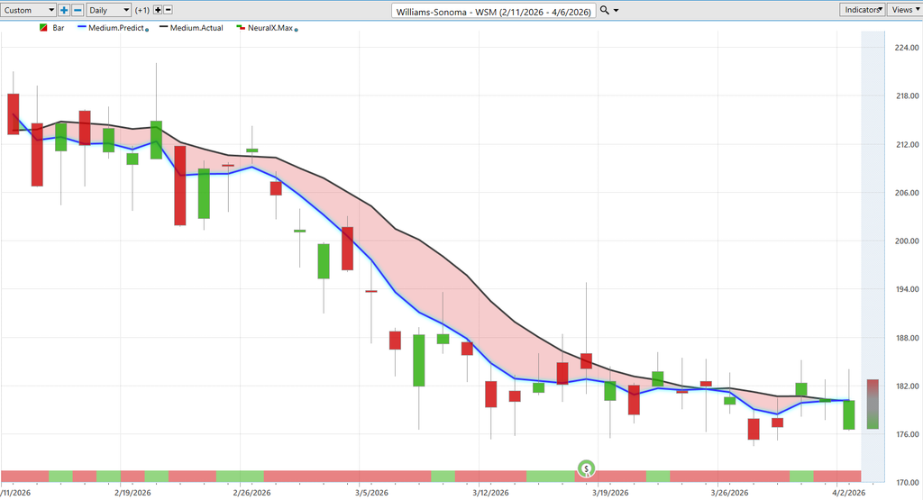The image size is (923, 500).
Task: Click the 188.00 price axis label
Action: 907,338
